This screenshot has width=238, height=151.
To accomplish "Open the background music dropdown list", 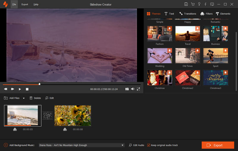I will 122,145.
